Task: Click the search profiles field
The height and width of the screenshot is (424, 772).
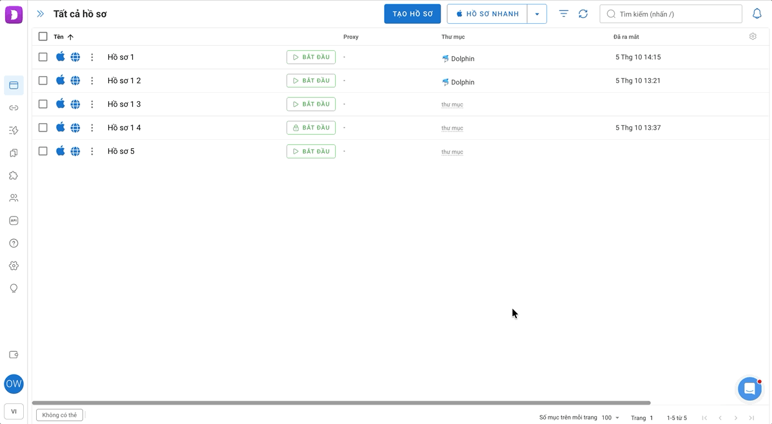Action: [x=671, y=14]
